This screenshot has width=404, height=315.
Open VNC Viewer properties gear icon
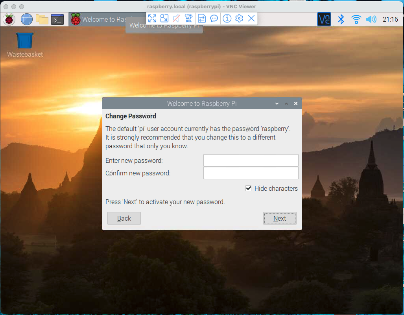pyautogui.click(x=239, y=18)
